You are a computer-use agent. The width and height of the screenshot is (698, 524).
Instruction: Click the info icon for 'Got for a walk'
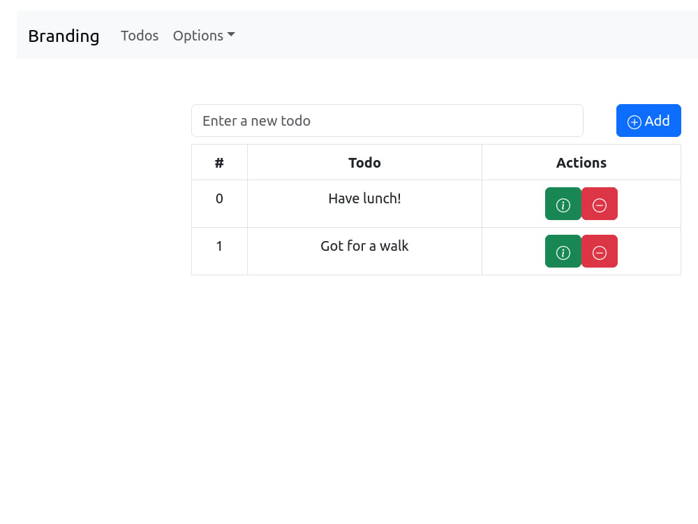(x=563, y=251)
